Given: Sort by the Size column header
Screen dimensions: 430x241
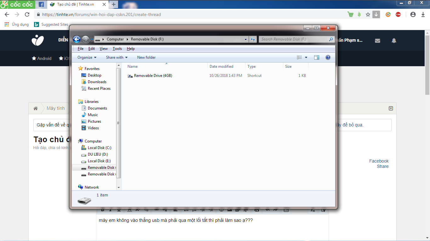Looking at the screenshot, I should [296, 67].
